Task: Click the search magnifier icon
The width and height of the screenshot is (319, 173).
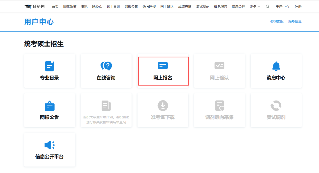Action: 268,6
